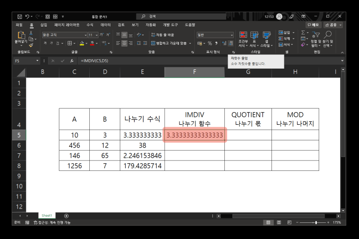Expand the Name Box dropdown arrow
The width and height of the screenshot is (359, 239).
click(x=37, y=61)
